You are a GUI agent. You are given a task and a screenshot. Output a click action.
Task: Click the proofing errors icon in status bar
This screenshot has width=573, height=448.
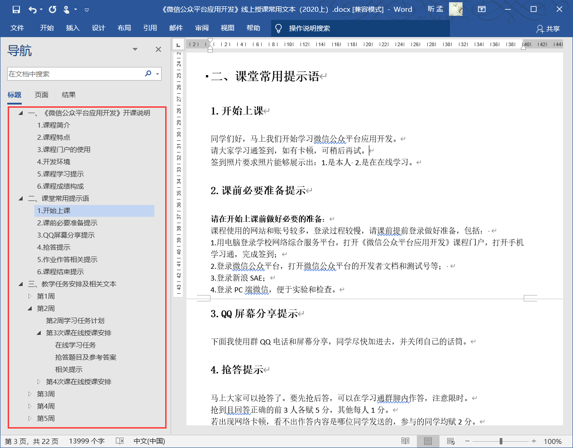(119, 441)
